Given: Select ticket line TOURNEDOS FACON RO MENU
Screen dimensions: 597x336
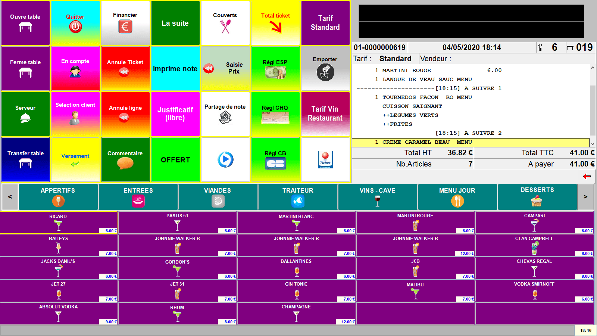Looking at the screenshot, I should click(471, 97).
